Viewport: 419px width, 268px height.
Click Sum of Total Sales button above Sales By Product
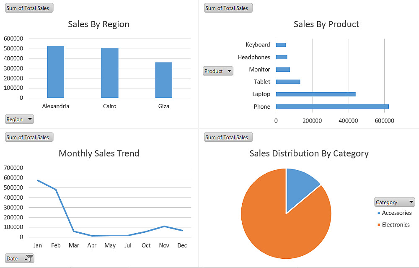(x=228, y=8)
